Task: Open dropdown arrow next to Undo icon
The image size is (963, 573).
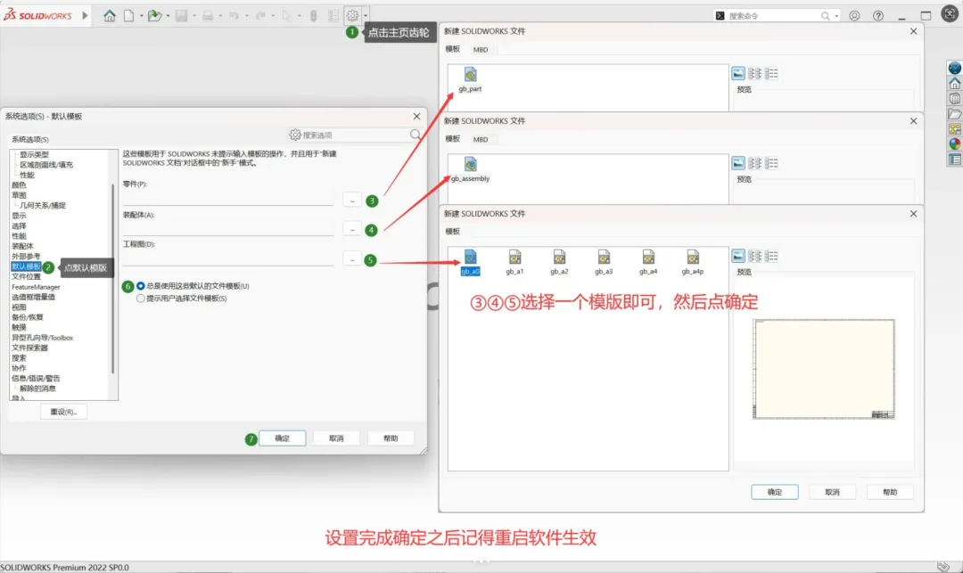Action: coord(246,15)
